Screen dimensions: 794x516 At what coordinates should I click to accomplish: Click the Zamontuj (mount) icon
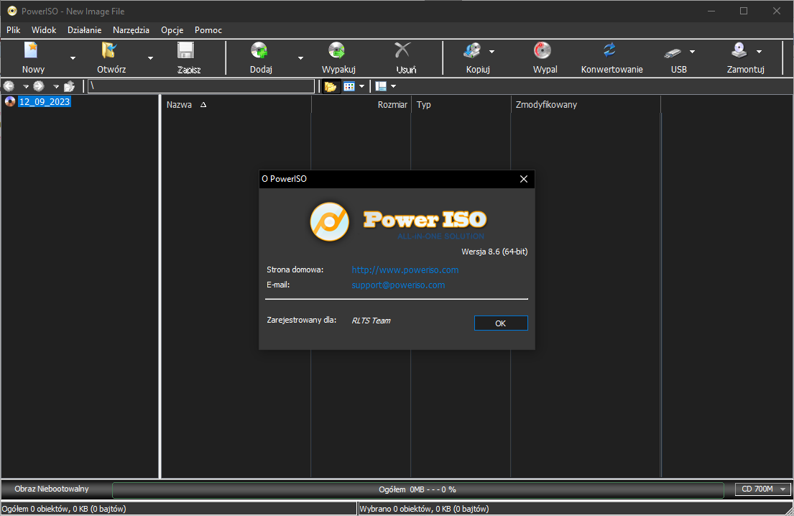(x=739, y=50)
